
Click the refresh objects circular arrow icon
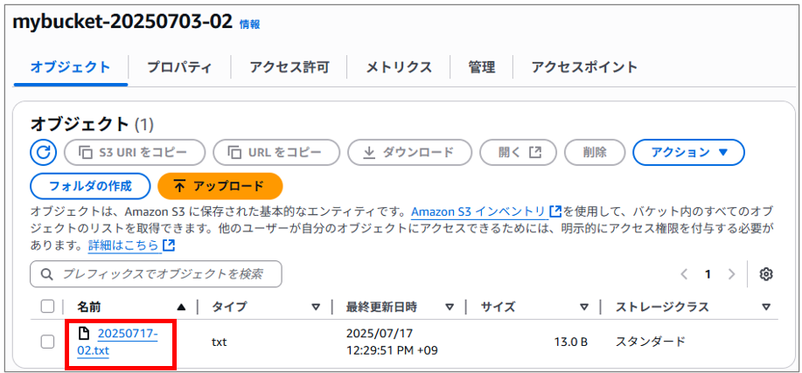point(44,152)
